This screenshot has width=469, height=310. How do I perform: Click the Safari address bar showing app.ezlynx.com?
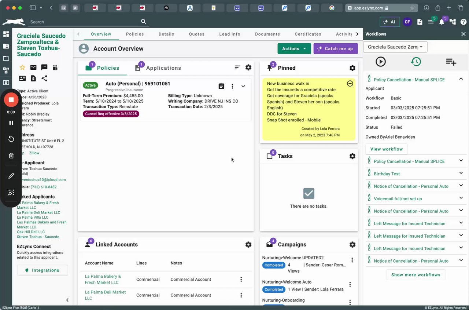coord(381,8)
